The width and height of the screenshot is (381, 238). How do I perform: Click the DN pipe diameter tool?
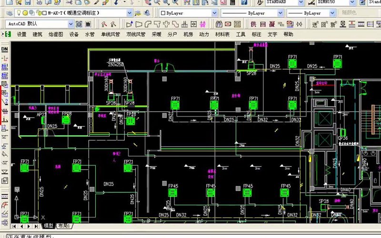[x=5, y=49]
